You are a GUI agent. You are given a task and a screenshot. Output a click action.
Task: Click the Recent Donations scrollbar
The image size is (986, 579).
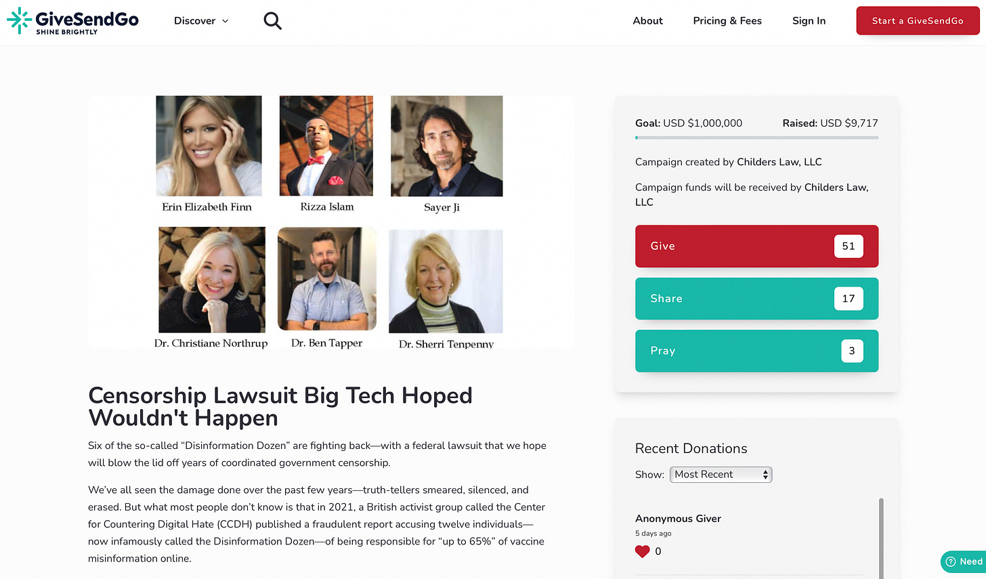pyautogui.click(x=881, y=538)
